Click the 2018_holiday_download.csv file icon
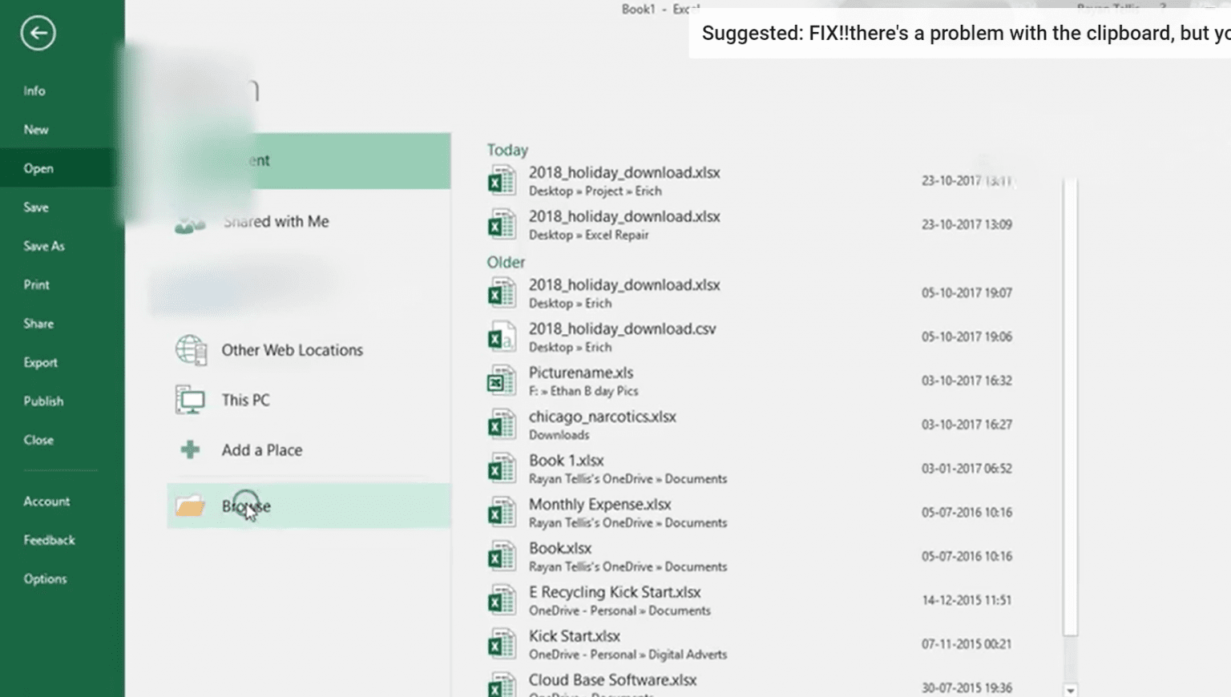 pos(502,337)
